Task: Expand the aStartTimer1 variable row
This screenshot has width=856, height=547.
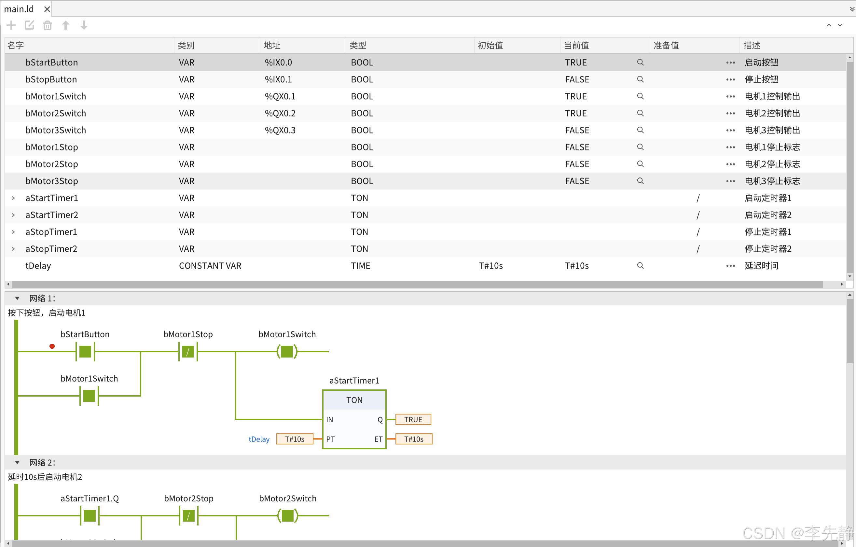Action: 13,198
